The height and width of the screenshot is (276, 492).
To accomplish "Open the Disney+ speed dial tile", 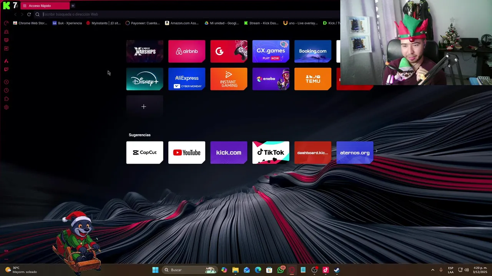I will point(145,79).
